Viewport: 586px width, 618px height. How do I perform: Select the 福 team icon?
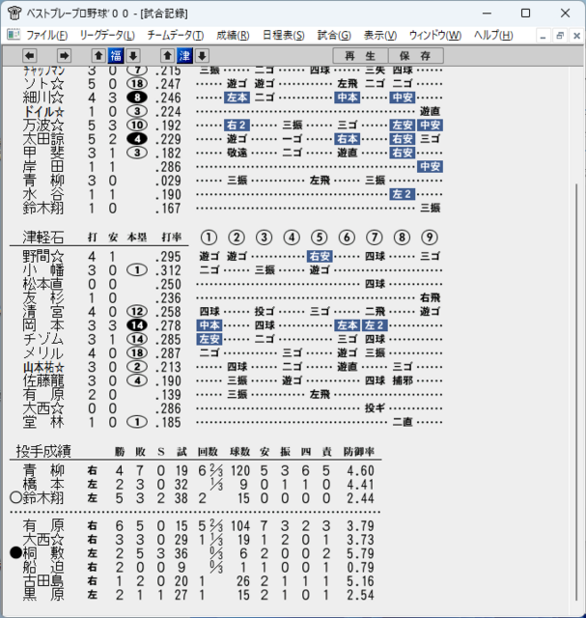coord(116,56)
